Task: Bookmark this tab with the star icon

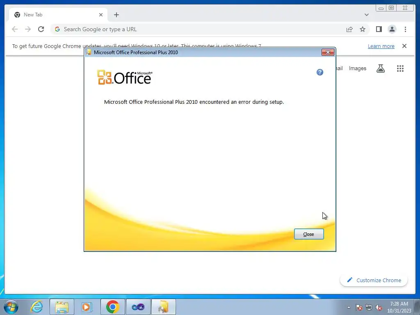Action: (363, 29)
